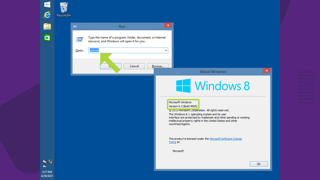The width and height of the screenshot is (320, 180).
Task: Open the Microsoft Software License Terms link
Action: click(x=205, y=140)
